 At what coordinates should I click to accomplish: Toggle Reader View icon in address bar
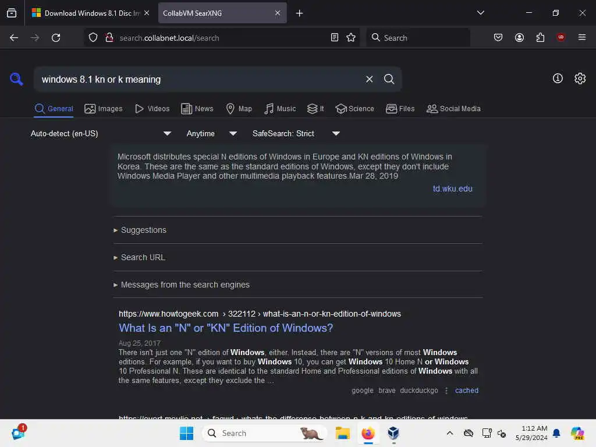[335, 38]
